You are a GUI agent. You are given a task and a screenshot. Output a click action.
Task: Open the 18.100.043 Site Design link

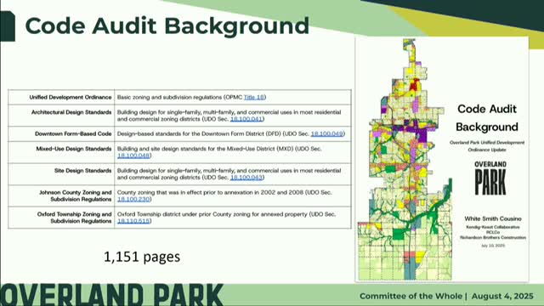[x=246, y=178]
